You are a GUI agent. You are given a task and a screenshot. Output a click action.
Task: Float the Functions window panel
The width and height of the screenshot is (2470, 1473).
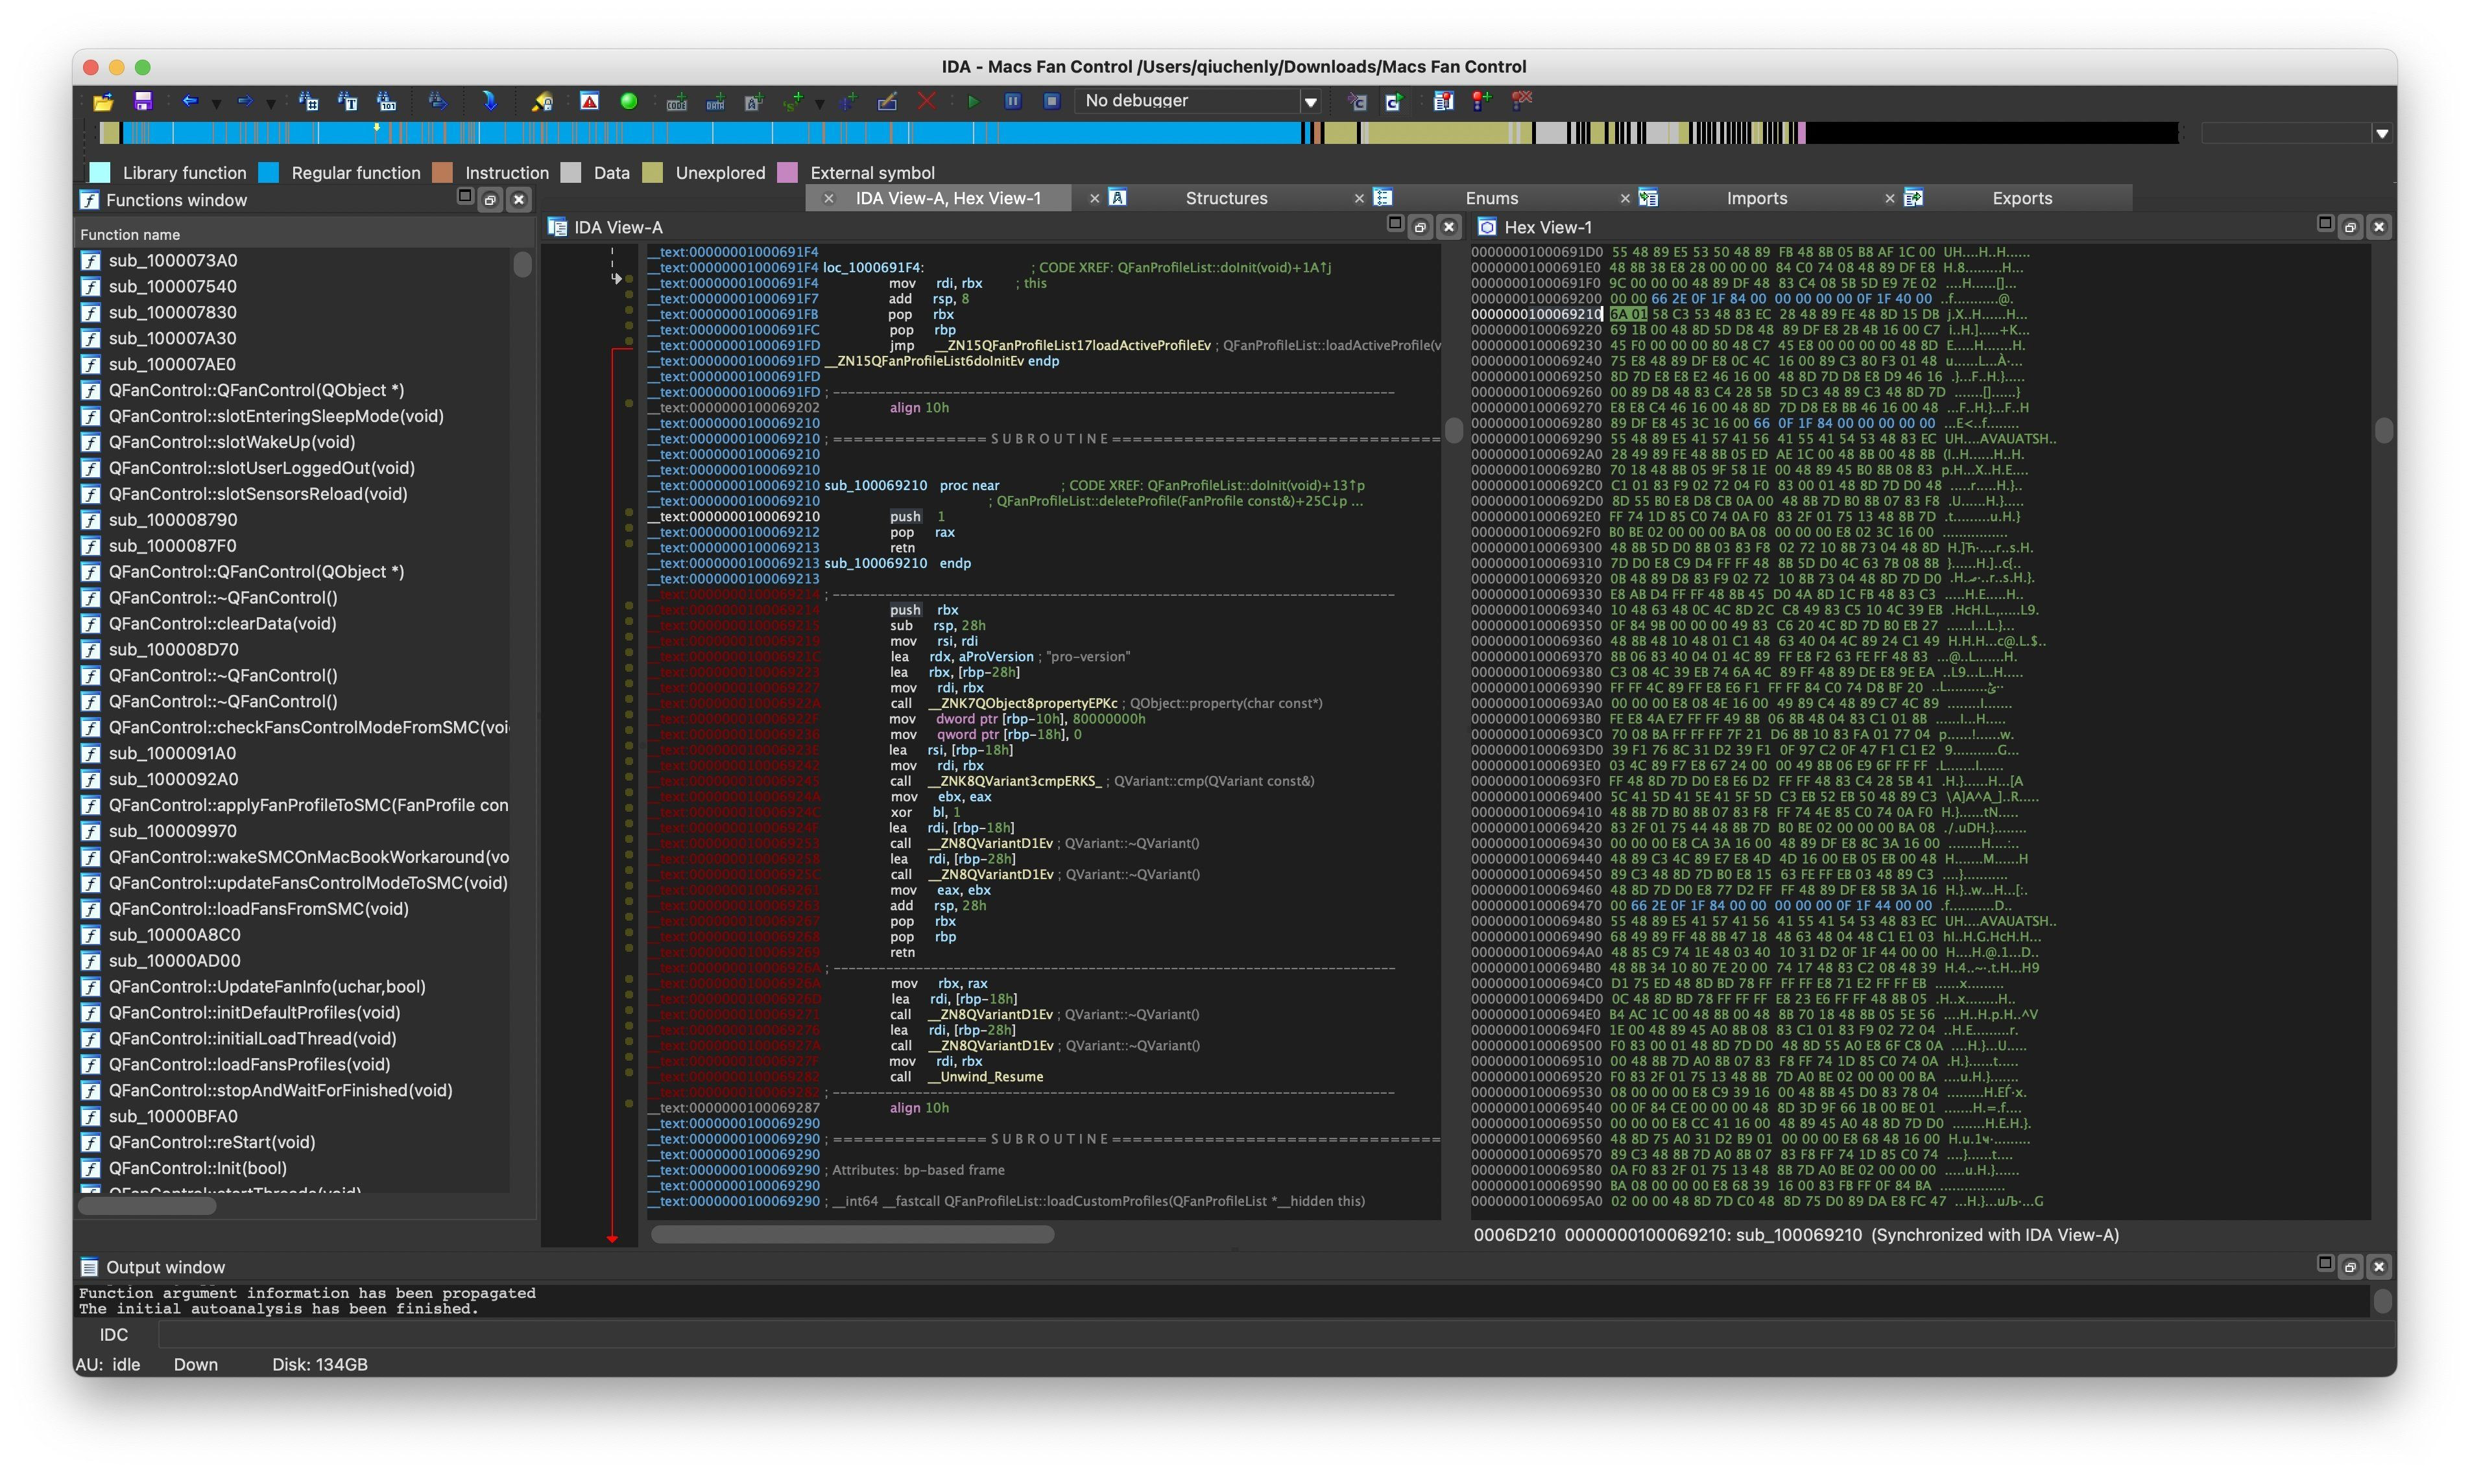point(490,200)
